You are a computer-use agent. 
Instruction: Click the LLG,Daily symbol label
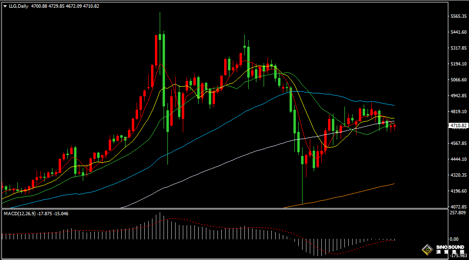click(19, 6)
